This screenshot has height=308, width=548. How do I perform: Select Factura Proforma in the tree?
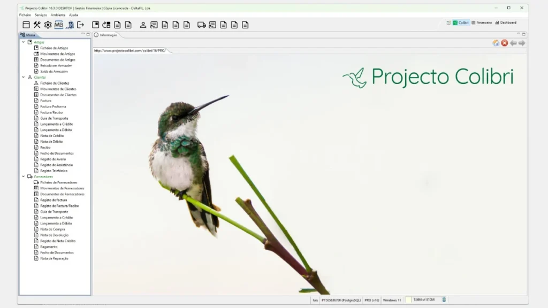click(53, 106)
